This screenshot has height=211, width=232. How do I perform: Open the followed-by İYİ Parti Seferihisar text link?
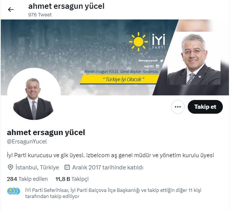tap(47, 190)
